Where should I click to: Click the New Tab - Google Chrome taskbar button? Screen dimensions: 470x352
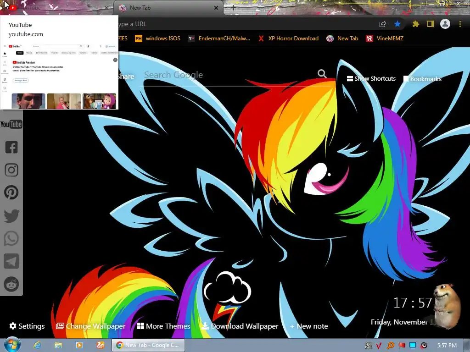coord(148,345)
